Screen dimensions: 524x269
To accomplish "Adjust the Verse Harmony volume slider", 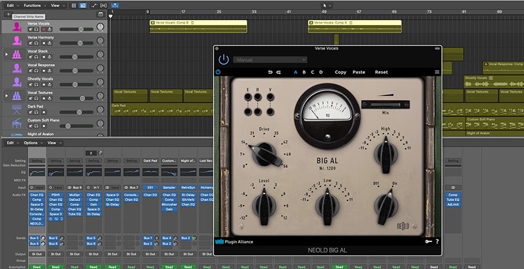I will pos(81,44).
